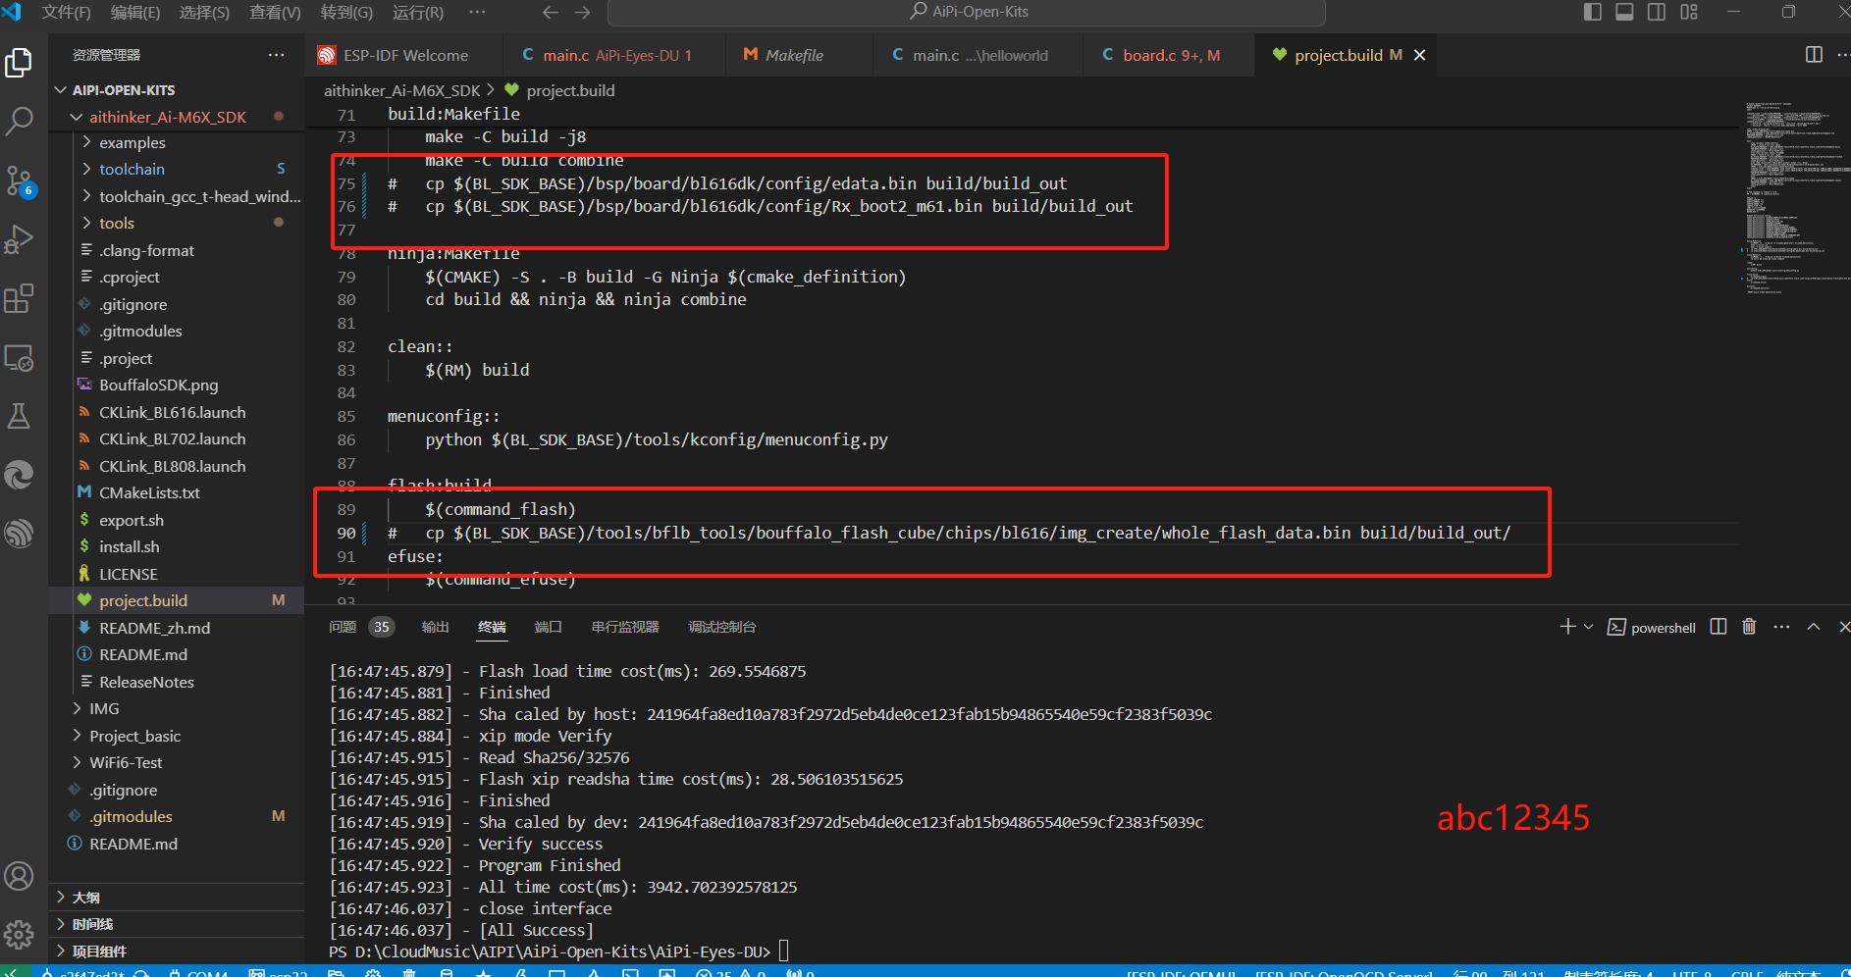This screenshot has height=977, width=1851.
Task: Create a new terminal with the plus icon
Action: (1567, 627)
